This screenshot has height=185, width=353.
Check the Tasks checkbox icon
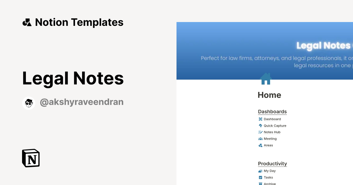(260, 177)
